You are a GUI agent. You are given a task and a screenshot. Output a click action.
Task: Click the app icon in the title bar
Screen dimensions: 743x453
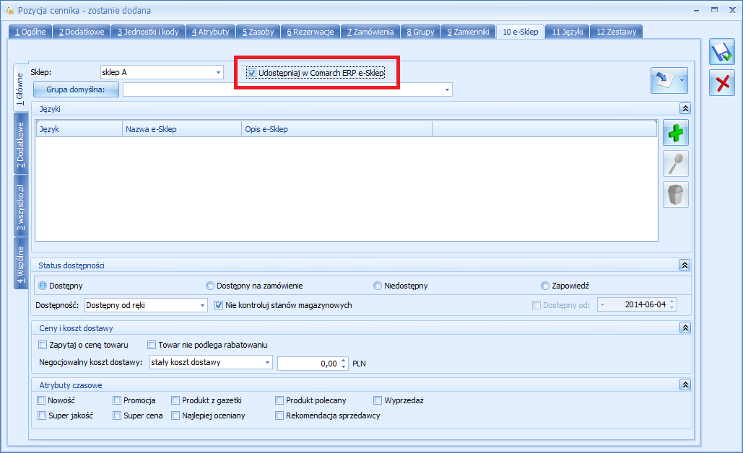point(9,10)
